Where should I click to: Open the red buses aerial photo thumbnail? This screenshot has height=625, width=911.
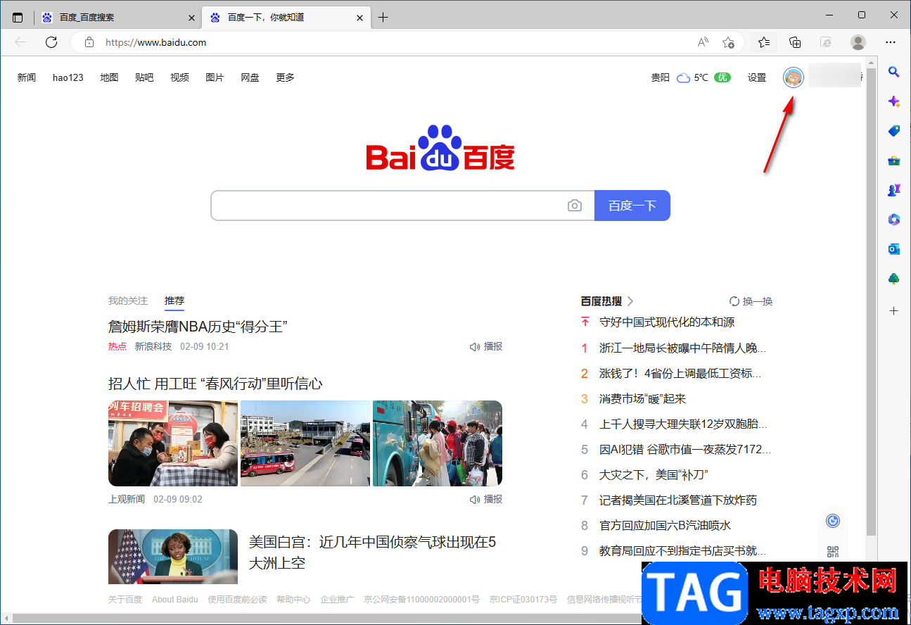305,443
